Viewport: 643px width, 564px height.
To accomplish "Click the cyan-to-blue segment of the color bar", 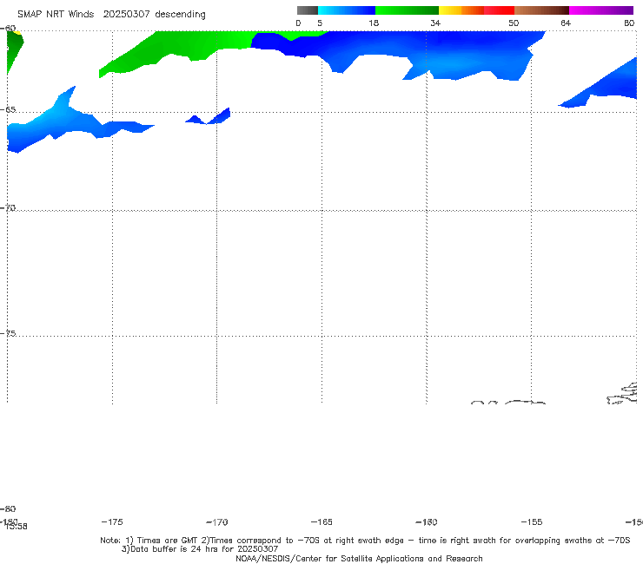I will pyautogui.click(x=347, y=10).
